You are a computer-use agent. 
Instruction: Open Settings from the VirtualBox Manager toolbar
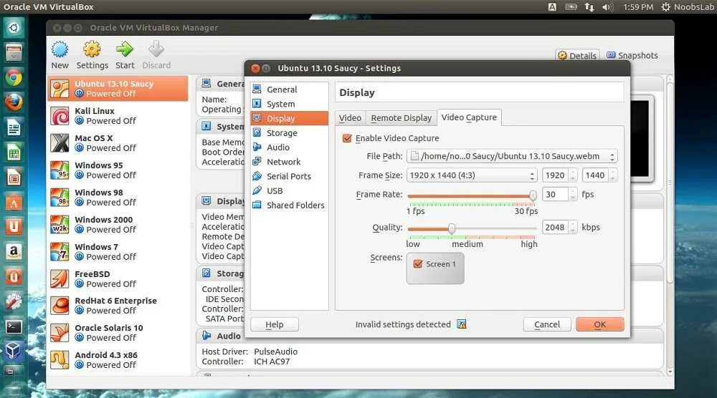click(92, 55)
